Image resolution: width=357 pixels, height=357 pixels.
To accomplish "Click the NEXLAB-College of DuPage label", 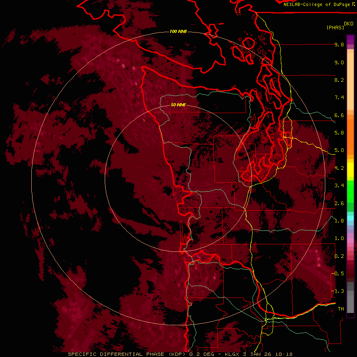I will [317, 4].
